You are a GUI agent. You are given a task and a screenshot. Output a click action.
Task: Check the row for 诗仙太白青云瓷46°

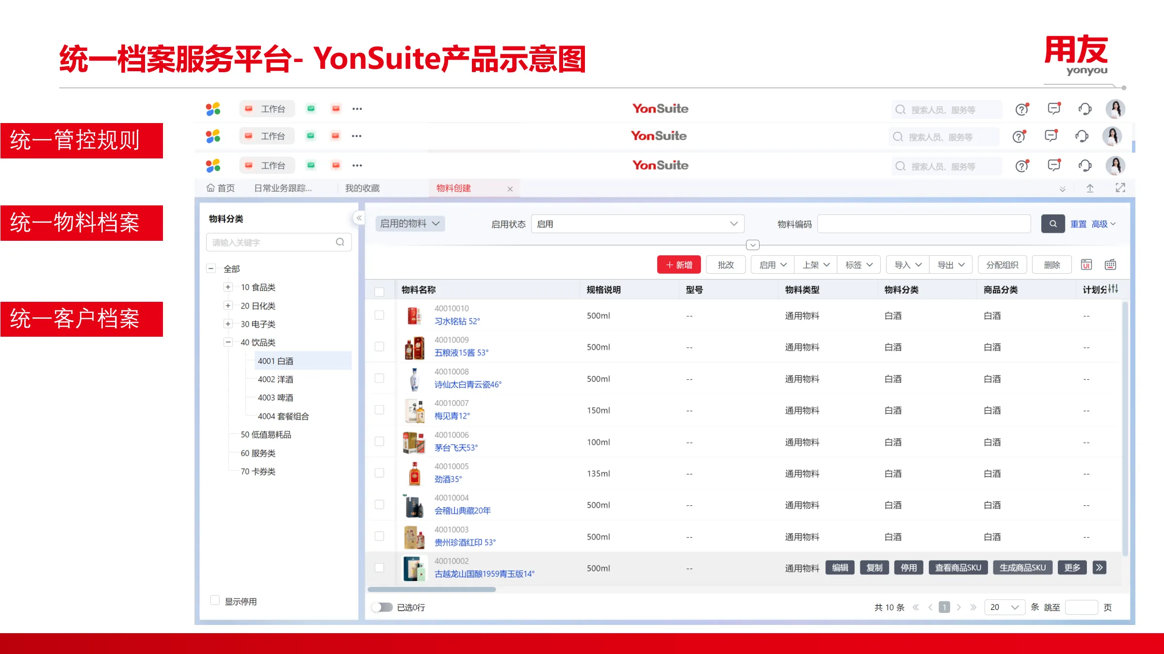(x=379, y=378)
